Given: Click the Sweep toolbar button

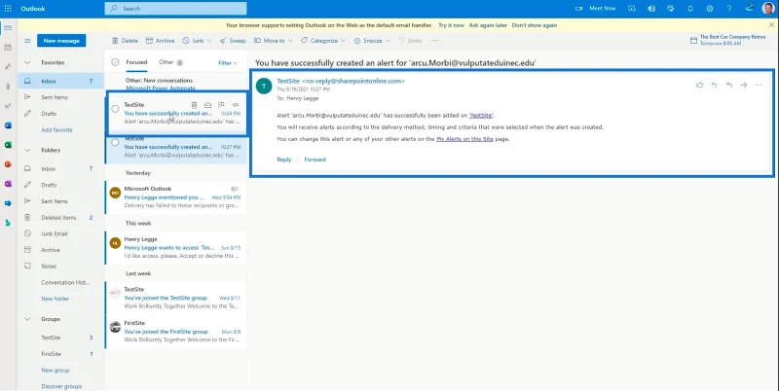Looking at the screenshot, I should (x=233, y=41).
